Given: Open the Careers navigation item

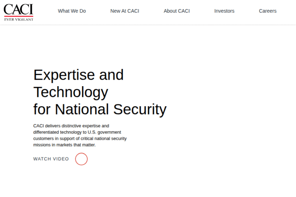Looking at the screenshot, I should [x=267, y=11].
